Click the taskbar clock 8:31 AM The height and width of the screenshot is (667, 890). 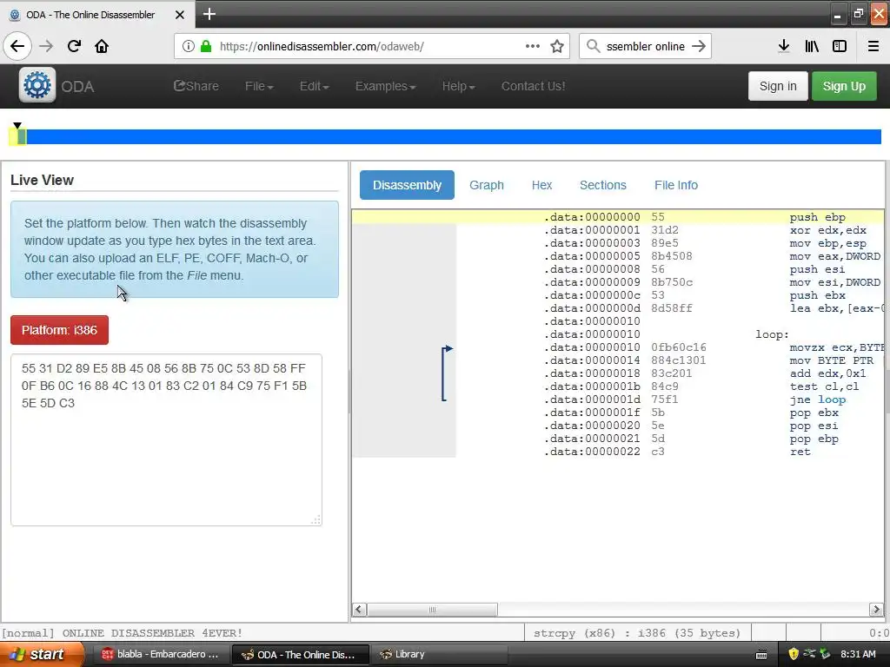coord(858,654)
